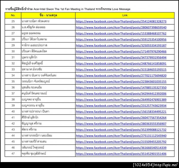Viewport: 179px width, 168px height.
Task: Select the number cell "43"
Action: (x=13, y=130)
